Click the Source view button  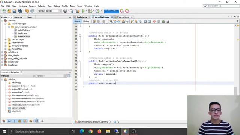click(x=77, y=21)
